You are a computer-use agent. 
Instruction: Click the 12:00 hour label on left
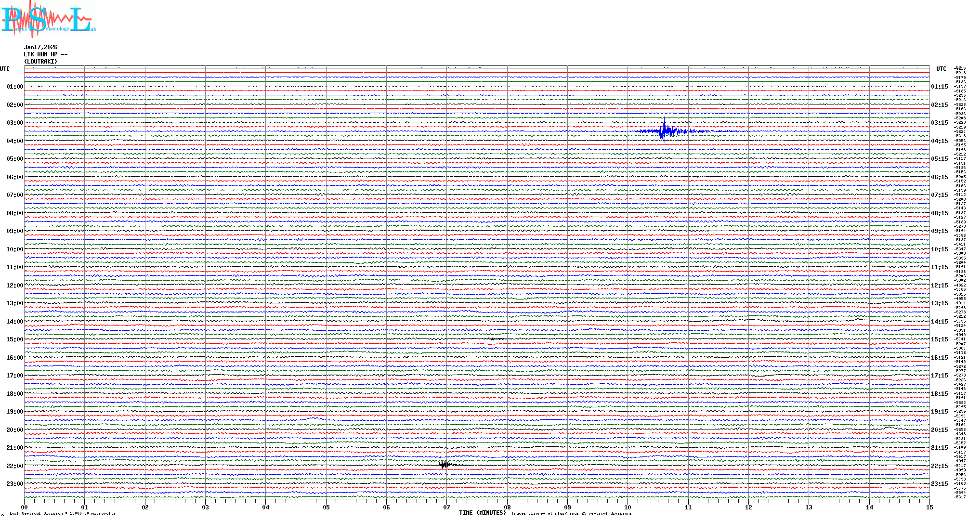pos(14,286)
